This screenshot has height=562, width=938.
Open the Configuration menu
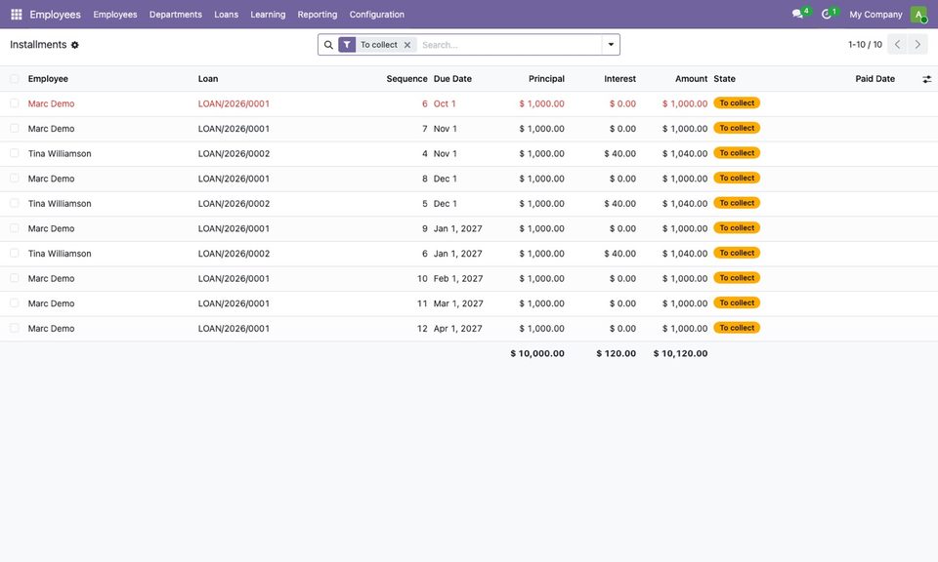tap(377, 15)
